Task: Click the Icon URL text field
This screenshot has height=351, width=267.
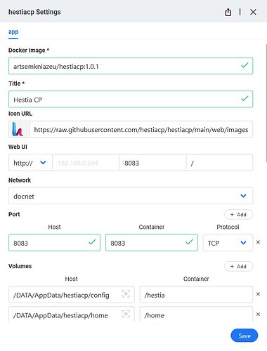Action: 141,129
